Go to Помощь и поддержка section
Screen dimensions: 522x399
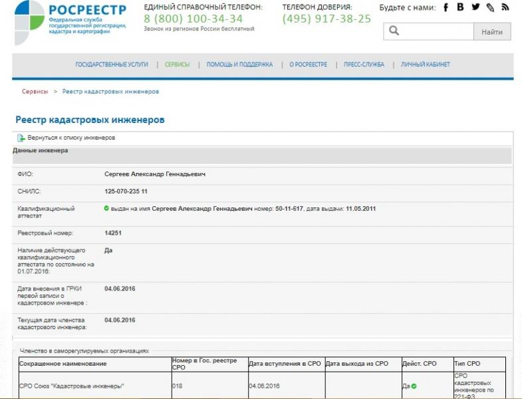tap(239, 65)
